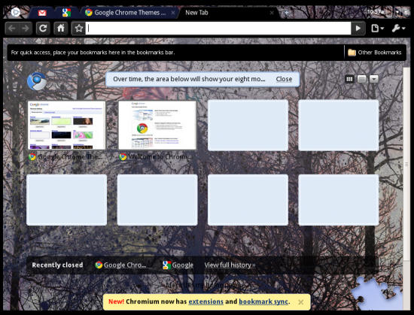Focus the address bar
Viewport: 414px width, 315px height.
pos(218,29)
